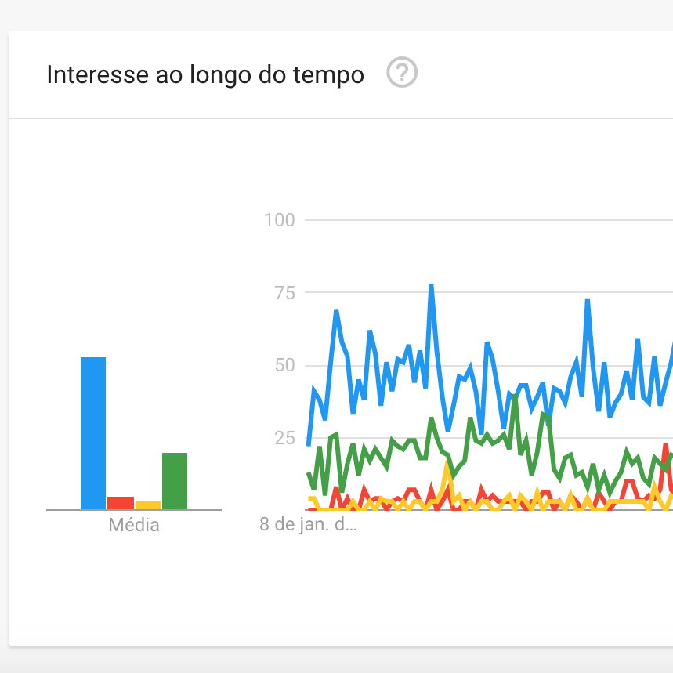Click the Interesse ao longo do tempo heading
This screenshot has width=673, height=673.
(x=205, y=75)
